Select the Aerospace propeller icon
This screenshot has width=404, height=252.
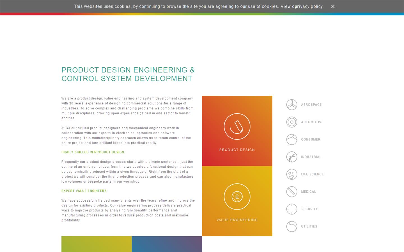(x=292, y=104)
